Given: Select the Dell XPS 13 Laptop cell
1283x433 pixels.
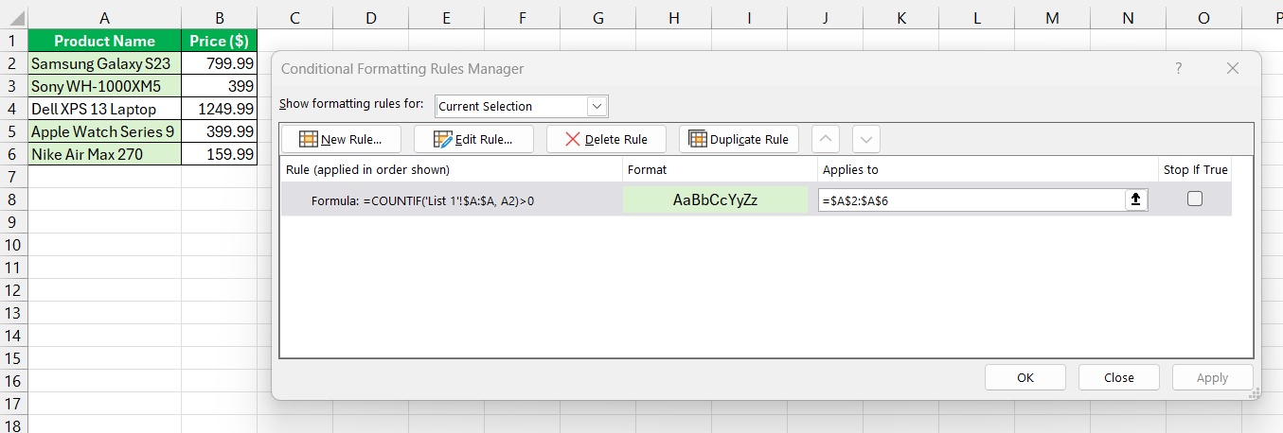Looking at the screenshot, I should [x=104, y=109].
